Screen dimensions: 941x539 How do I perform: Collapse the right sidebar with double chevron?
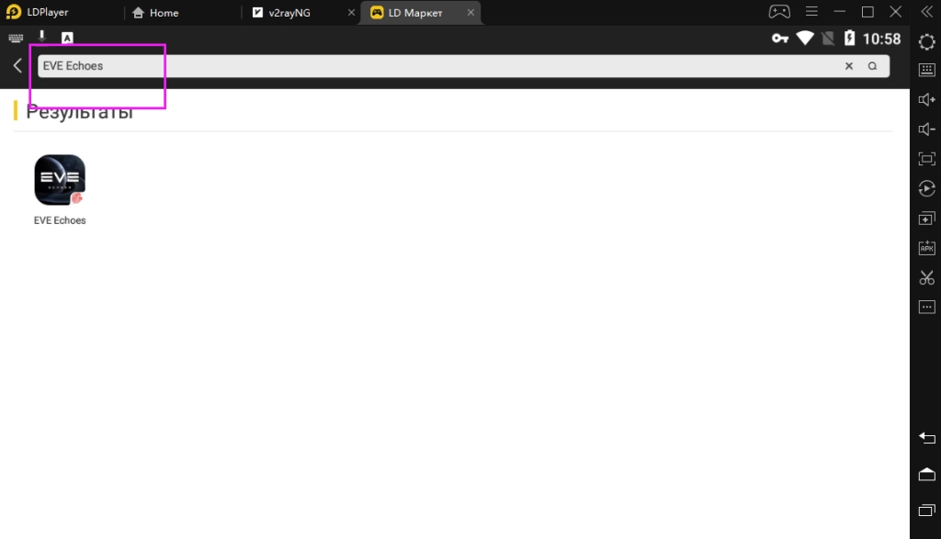[926, 12]
